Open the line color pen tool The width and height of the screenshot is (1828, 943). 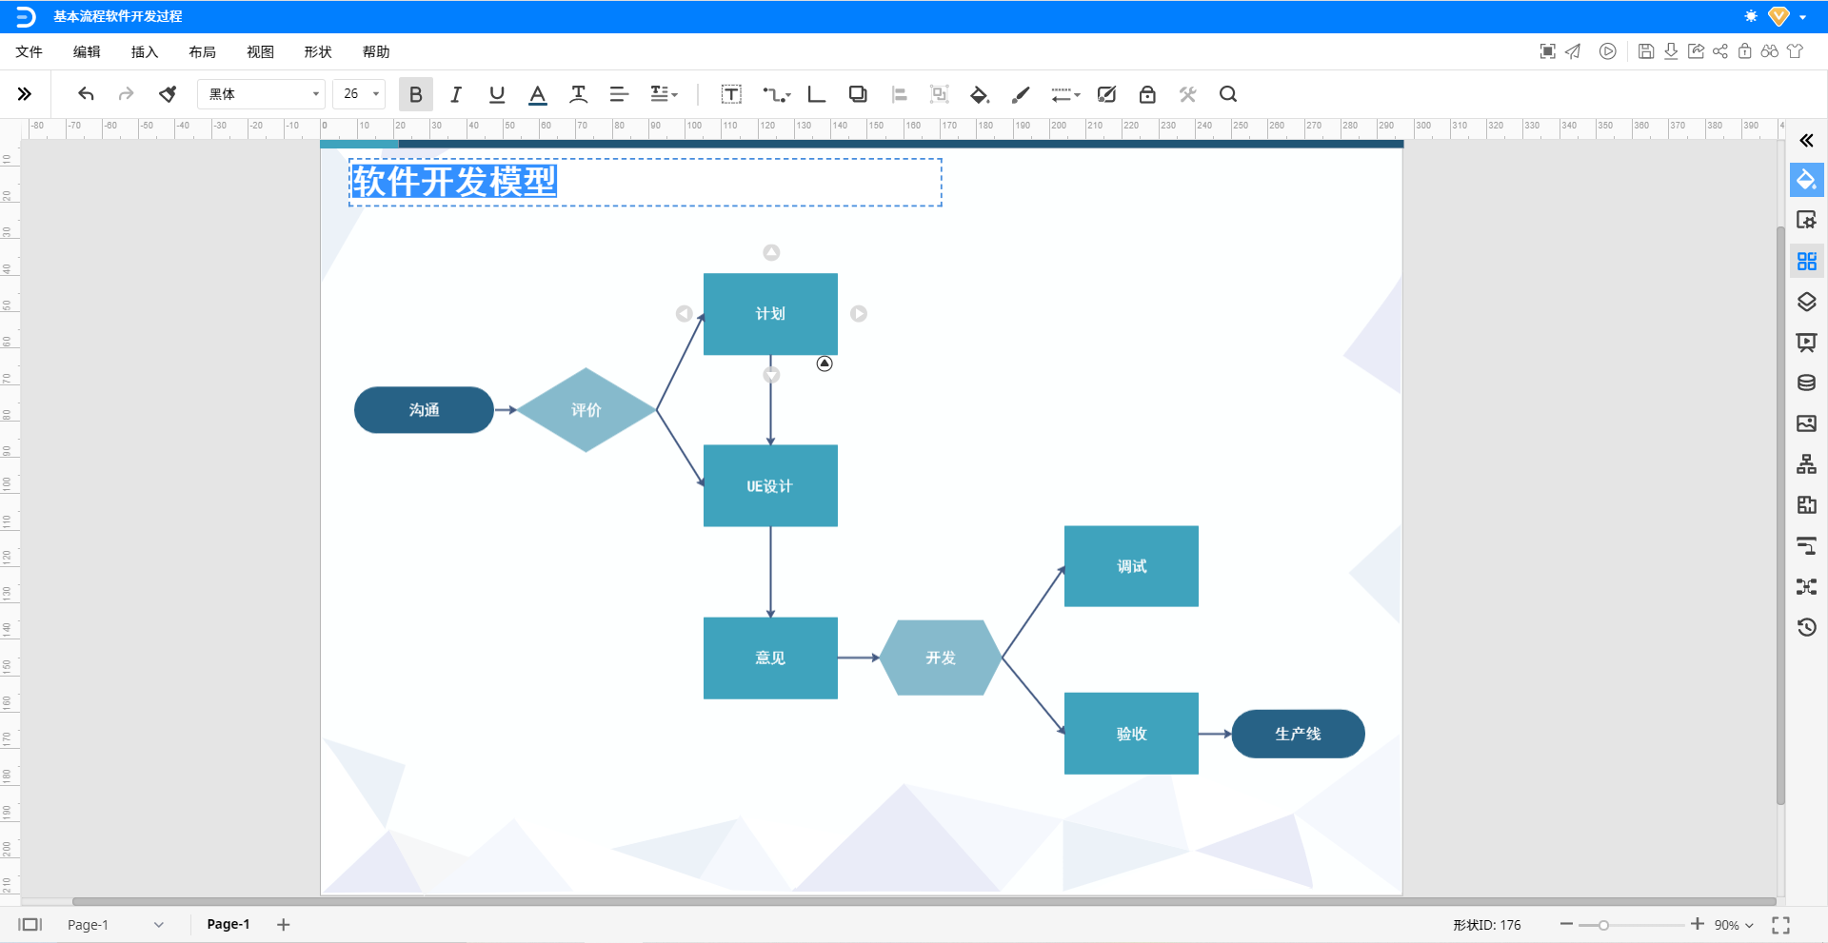click(1021, 94)
